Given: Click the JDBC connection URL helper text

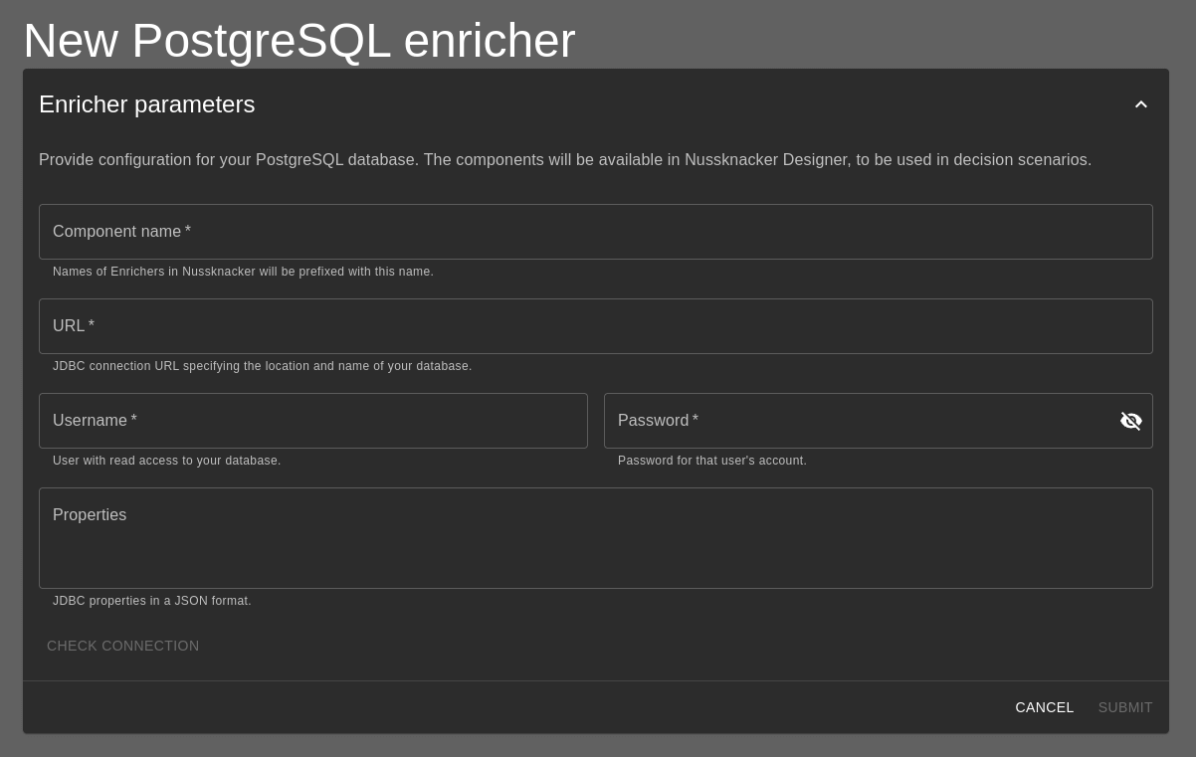Looking at the screenshot, I should (263, 366).
